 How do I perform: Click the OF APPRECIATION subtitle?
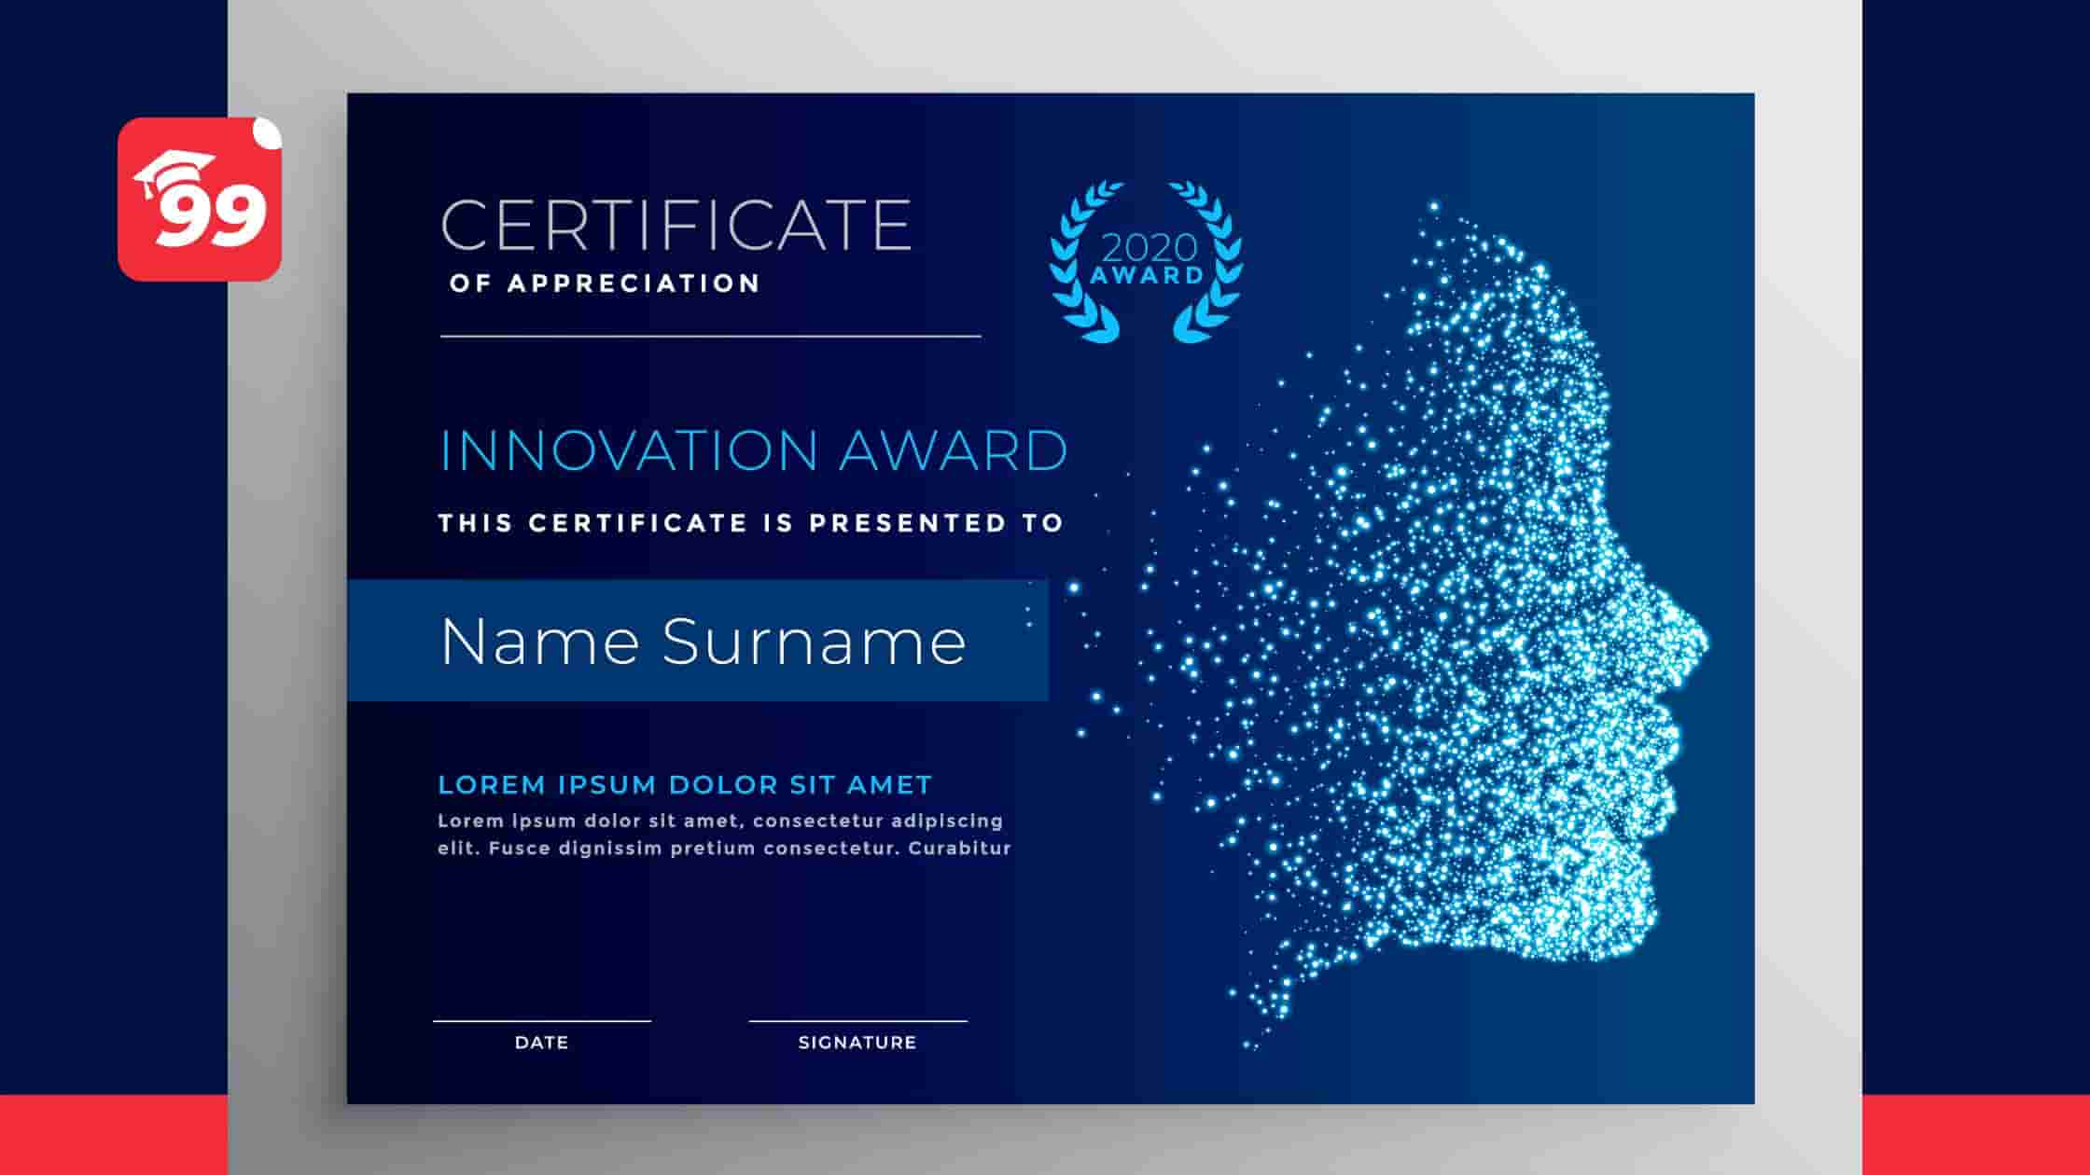point(605,283)
